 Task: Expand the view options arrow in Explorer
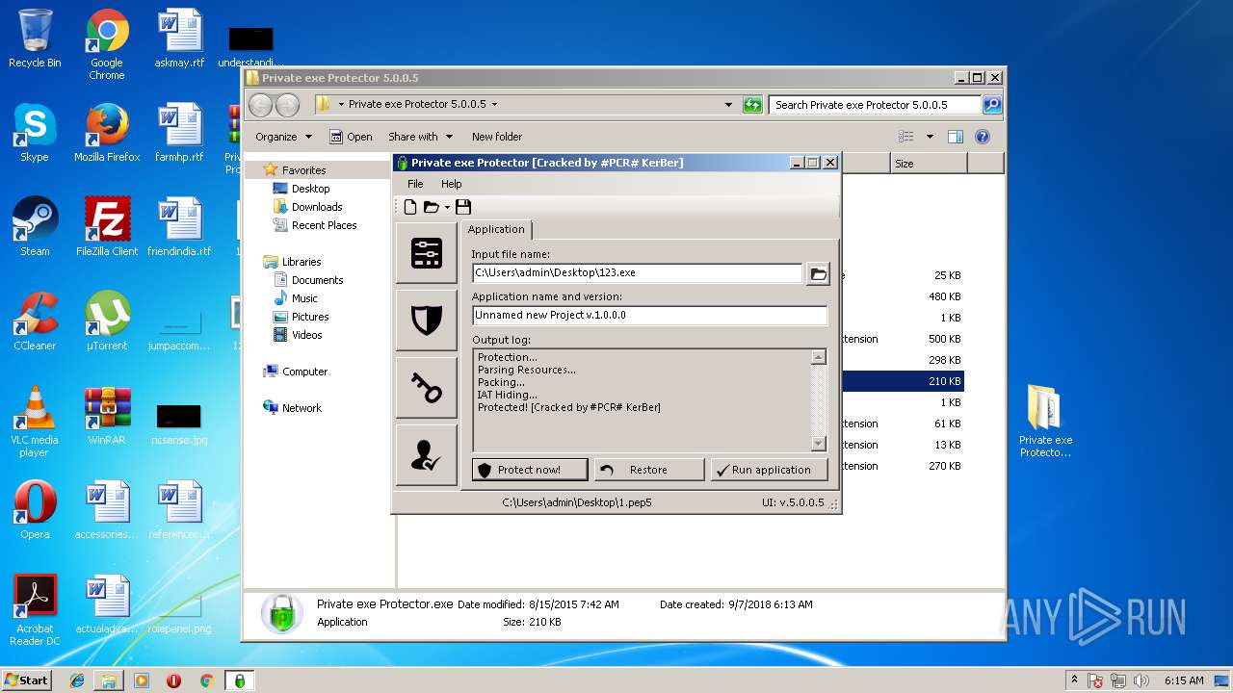point(930,137)
